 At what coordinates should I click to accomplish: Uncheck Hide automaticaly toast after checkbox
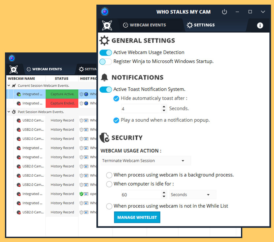[x=116, y=99]
